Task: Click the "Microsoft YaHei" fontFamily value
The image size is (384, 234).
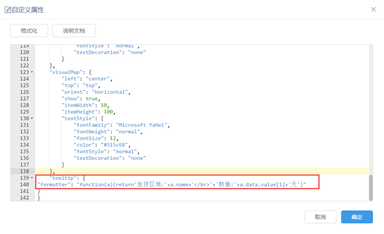Action: 141,125
